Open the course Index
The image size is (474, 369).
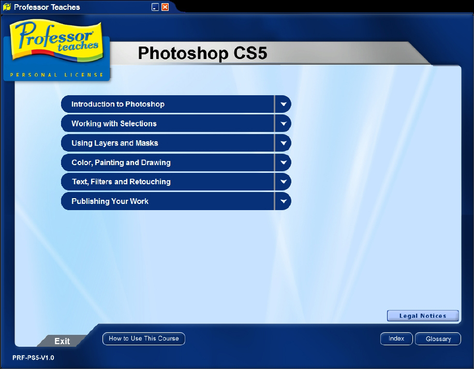pos(396,339)
